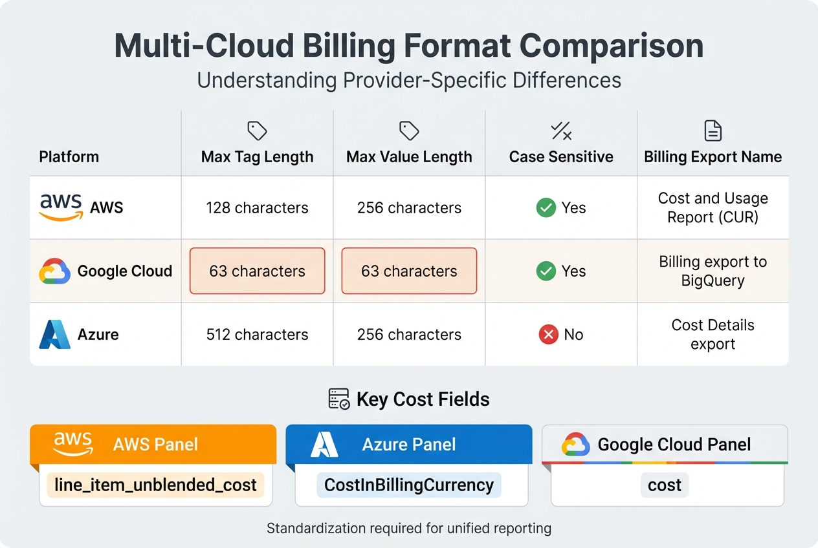Click the document icon above Billing Export Name

click(713, 131)
